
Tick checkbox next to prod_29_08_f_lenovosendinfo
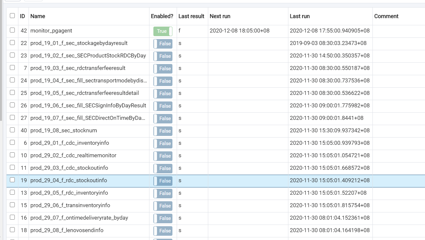click(x=12, y=230)
